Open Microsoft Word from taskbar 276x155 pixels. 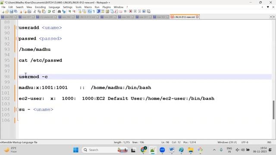[x=172, y=150]
